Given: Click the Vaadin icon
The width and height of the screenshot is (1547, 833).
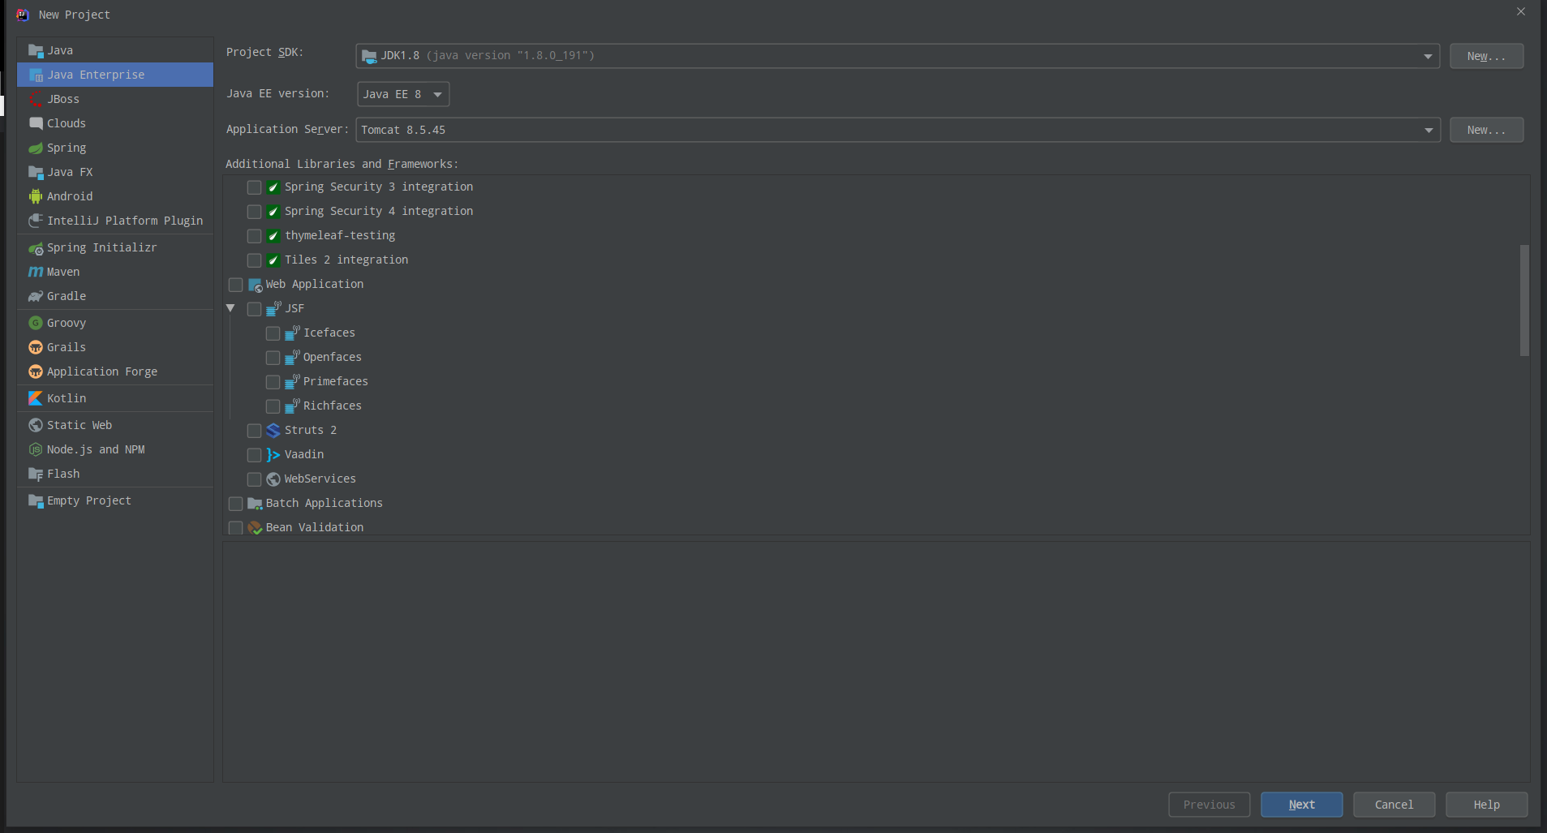Looking at the screenshot, I should (273, 455).
